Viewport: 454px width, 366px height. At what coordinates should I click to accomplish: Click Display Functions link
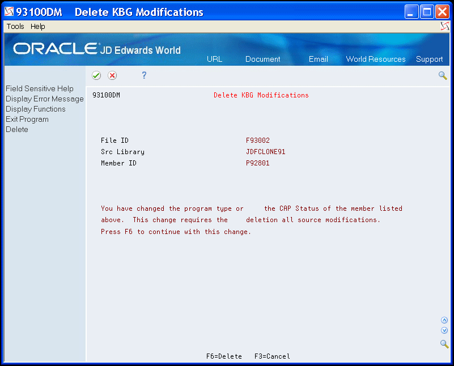[36, 109]
